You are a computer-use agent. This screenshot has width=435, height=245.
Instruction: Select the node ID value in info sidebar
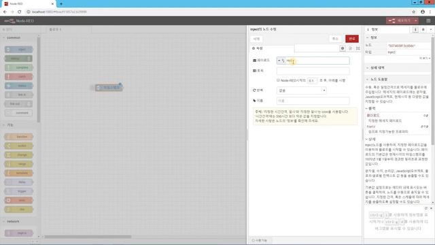pos(402,46)
